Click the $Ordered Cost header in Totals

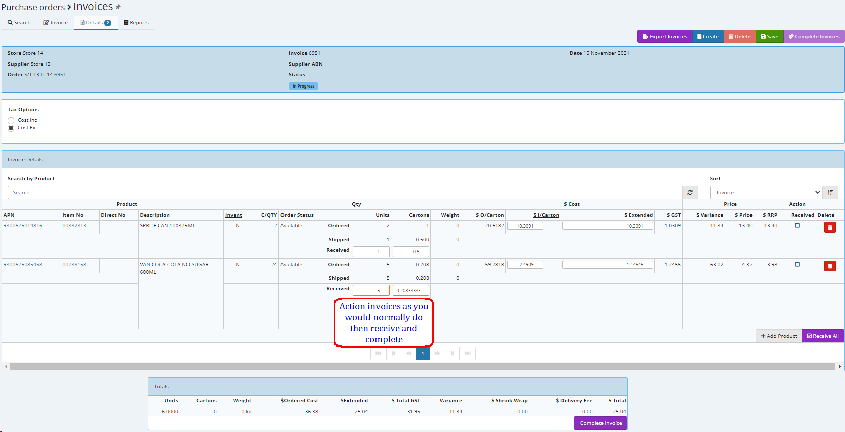299,401
